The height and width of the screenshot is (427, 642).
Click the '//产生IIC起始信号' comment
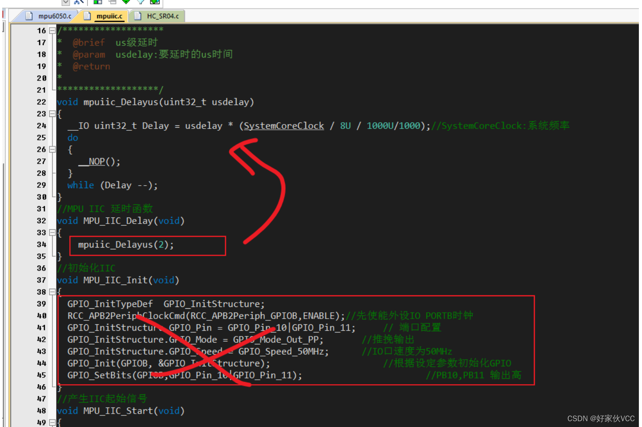(102, 399)
